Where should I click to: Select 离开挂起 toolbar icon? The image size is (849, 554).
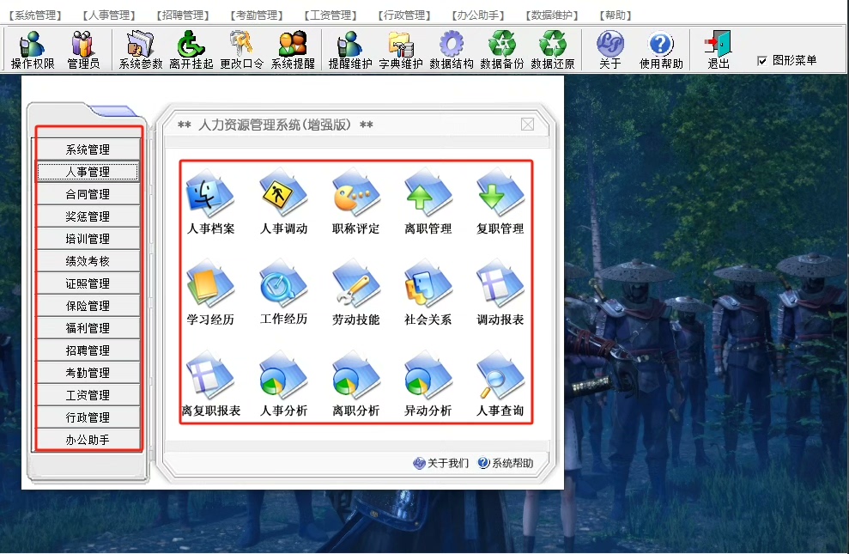coord(191,51)
